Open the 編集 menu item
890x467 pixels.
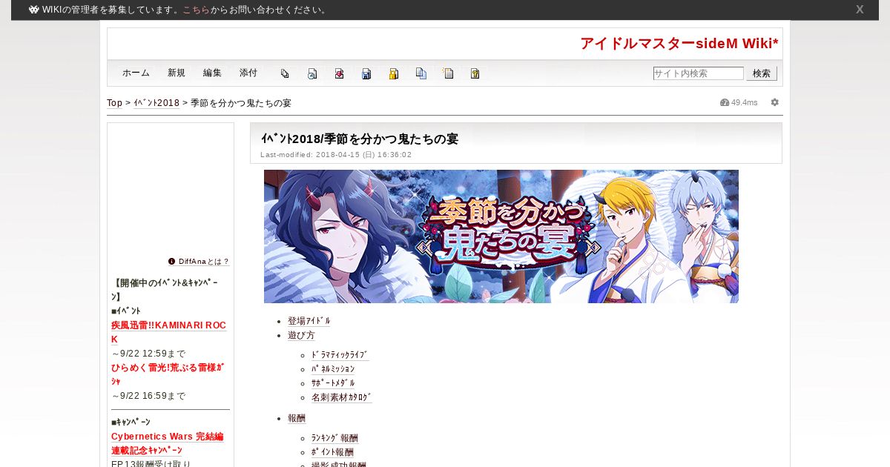pos(212,73)
